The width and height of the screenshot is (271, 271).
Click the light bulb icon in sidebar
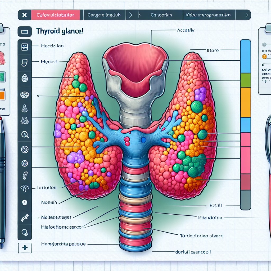pos(25,232)
